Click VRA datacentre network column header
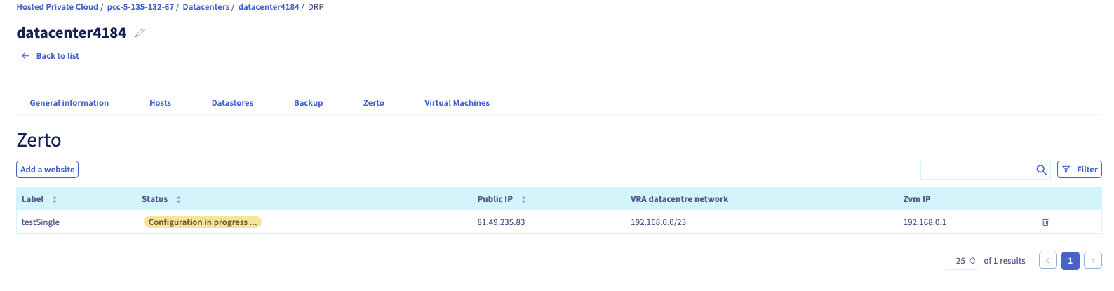The width and height of the screenshot is (1114, 291). tap(679, 199)
